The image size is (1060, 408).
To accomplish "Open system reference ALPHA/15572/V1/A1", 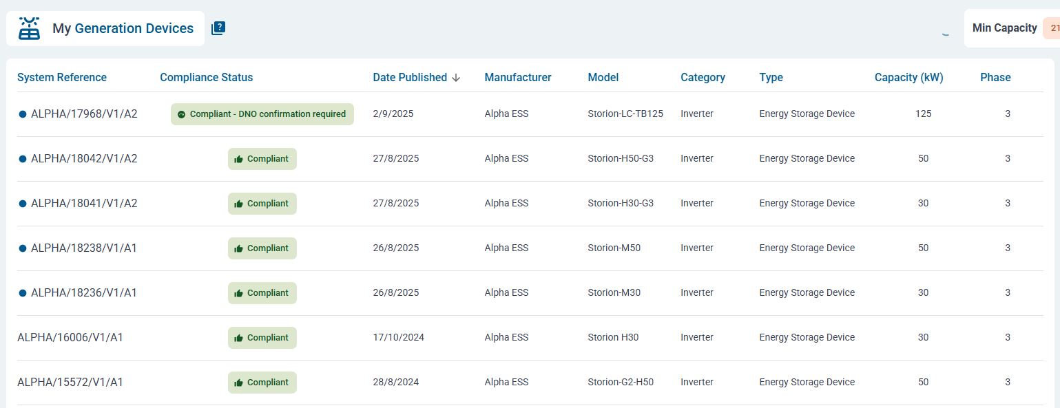I will pos(70,383).
